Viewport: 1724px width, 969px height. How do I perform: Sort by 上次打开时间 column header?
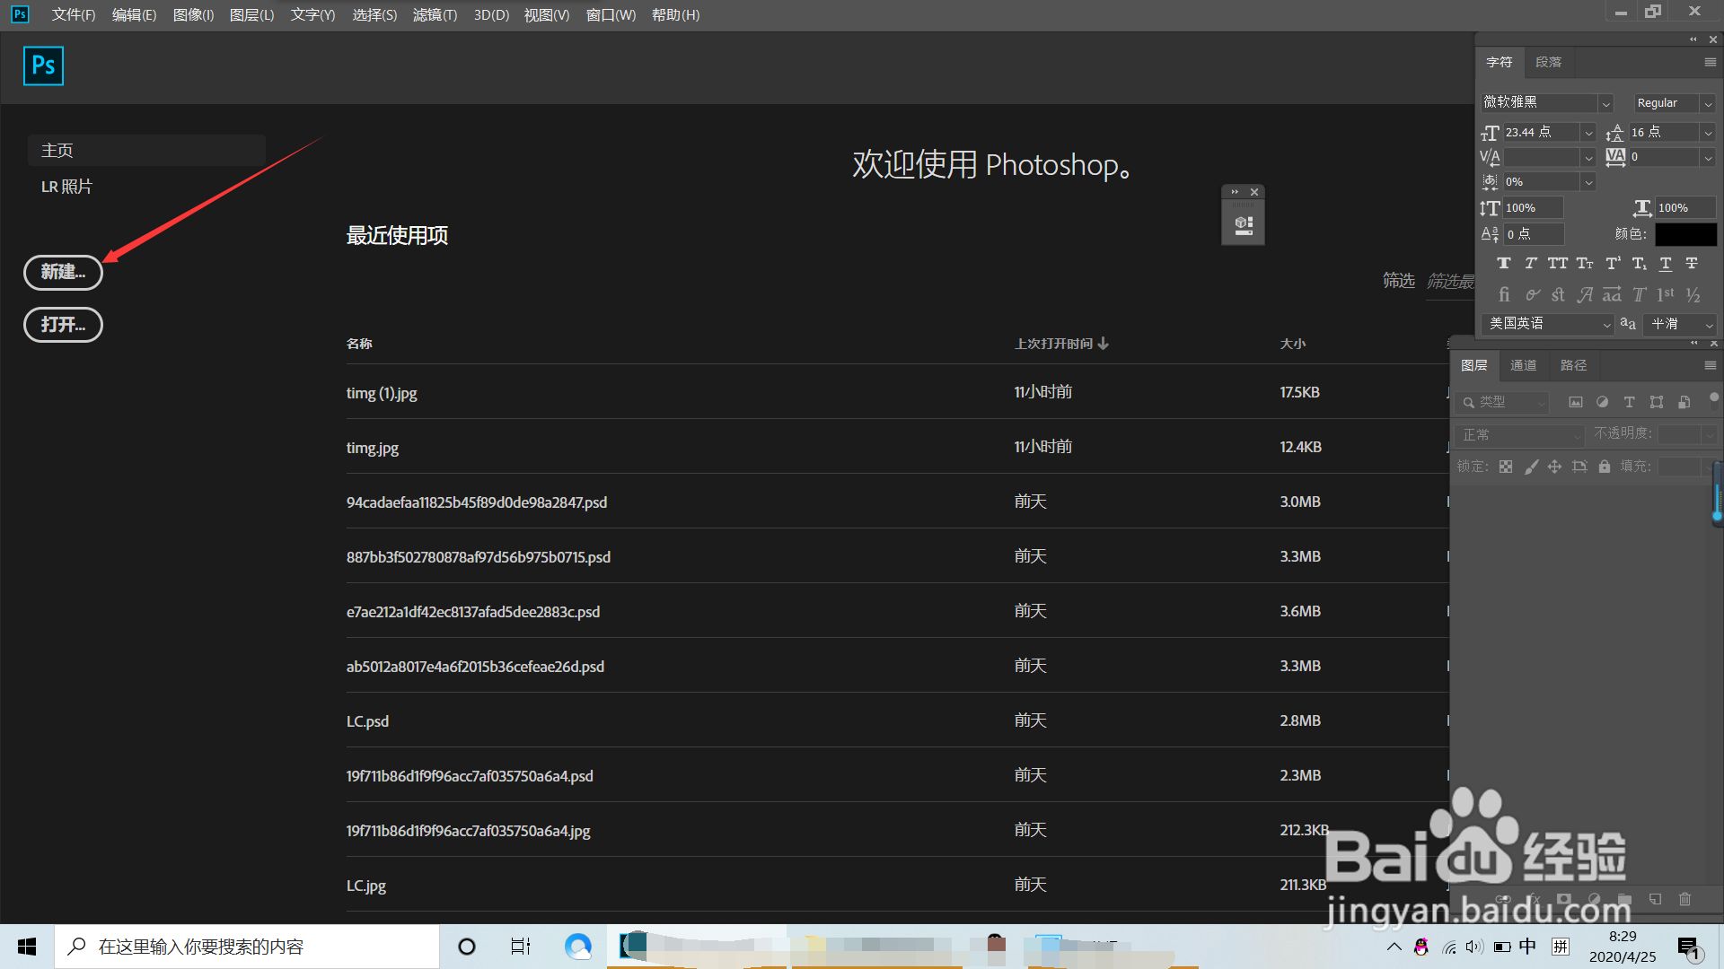click(x=1061, y=344)
